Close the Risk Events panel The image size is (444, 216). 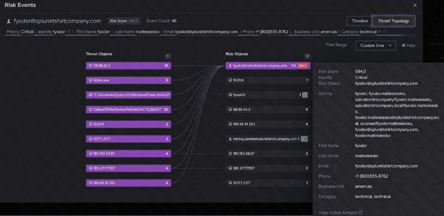click(415, 5)
